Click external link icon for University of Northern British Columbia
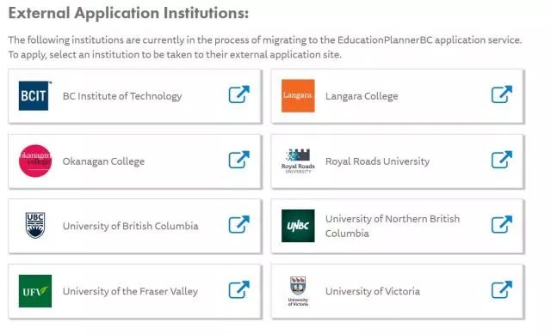 tap(502, 225)
